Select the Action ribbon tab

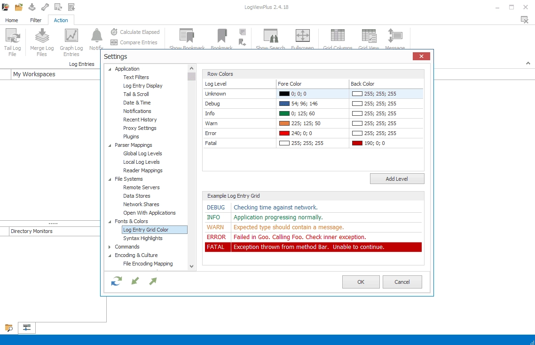coord(61,20)
